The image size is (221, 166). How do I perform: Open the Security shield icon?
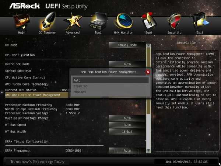(x=174, y=21)
